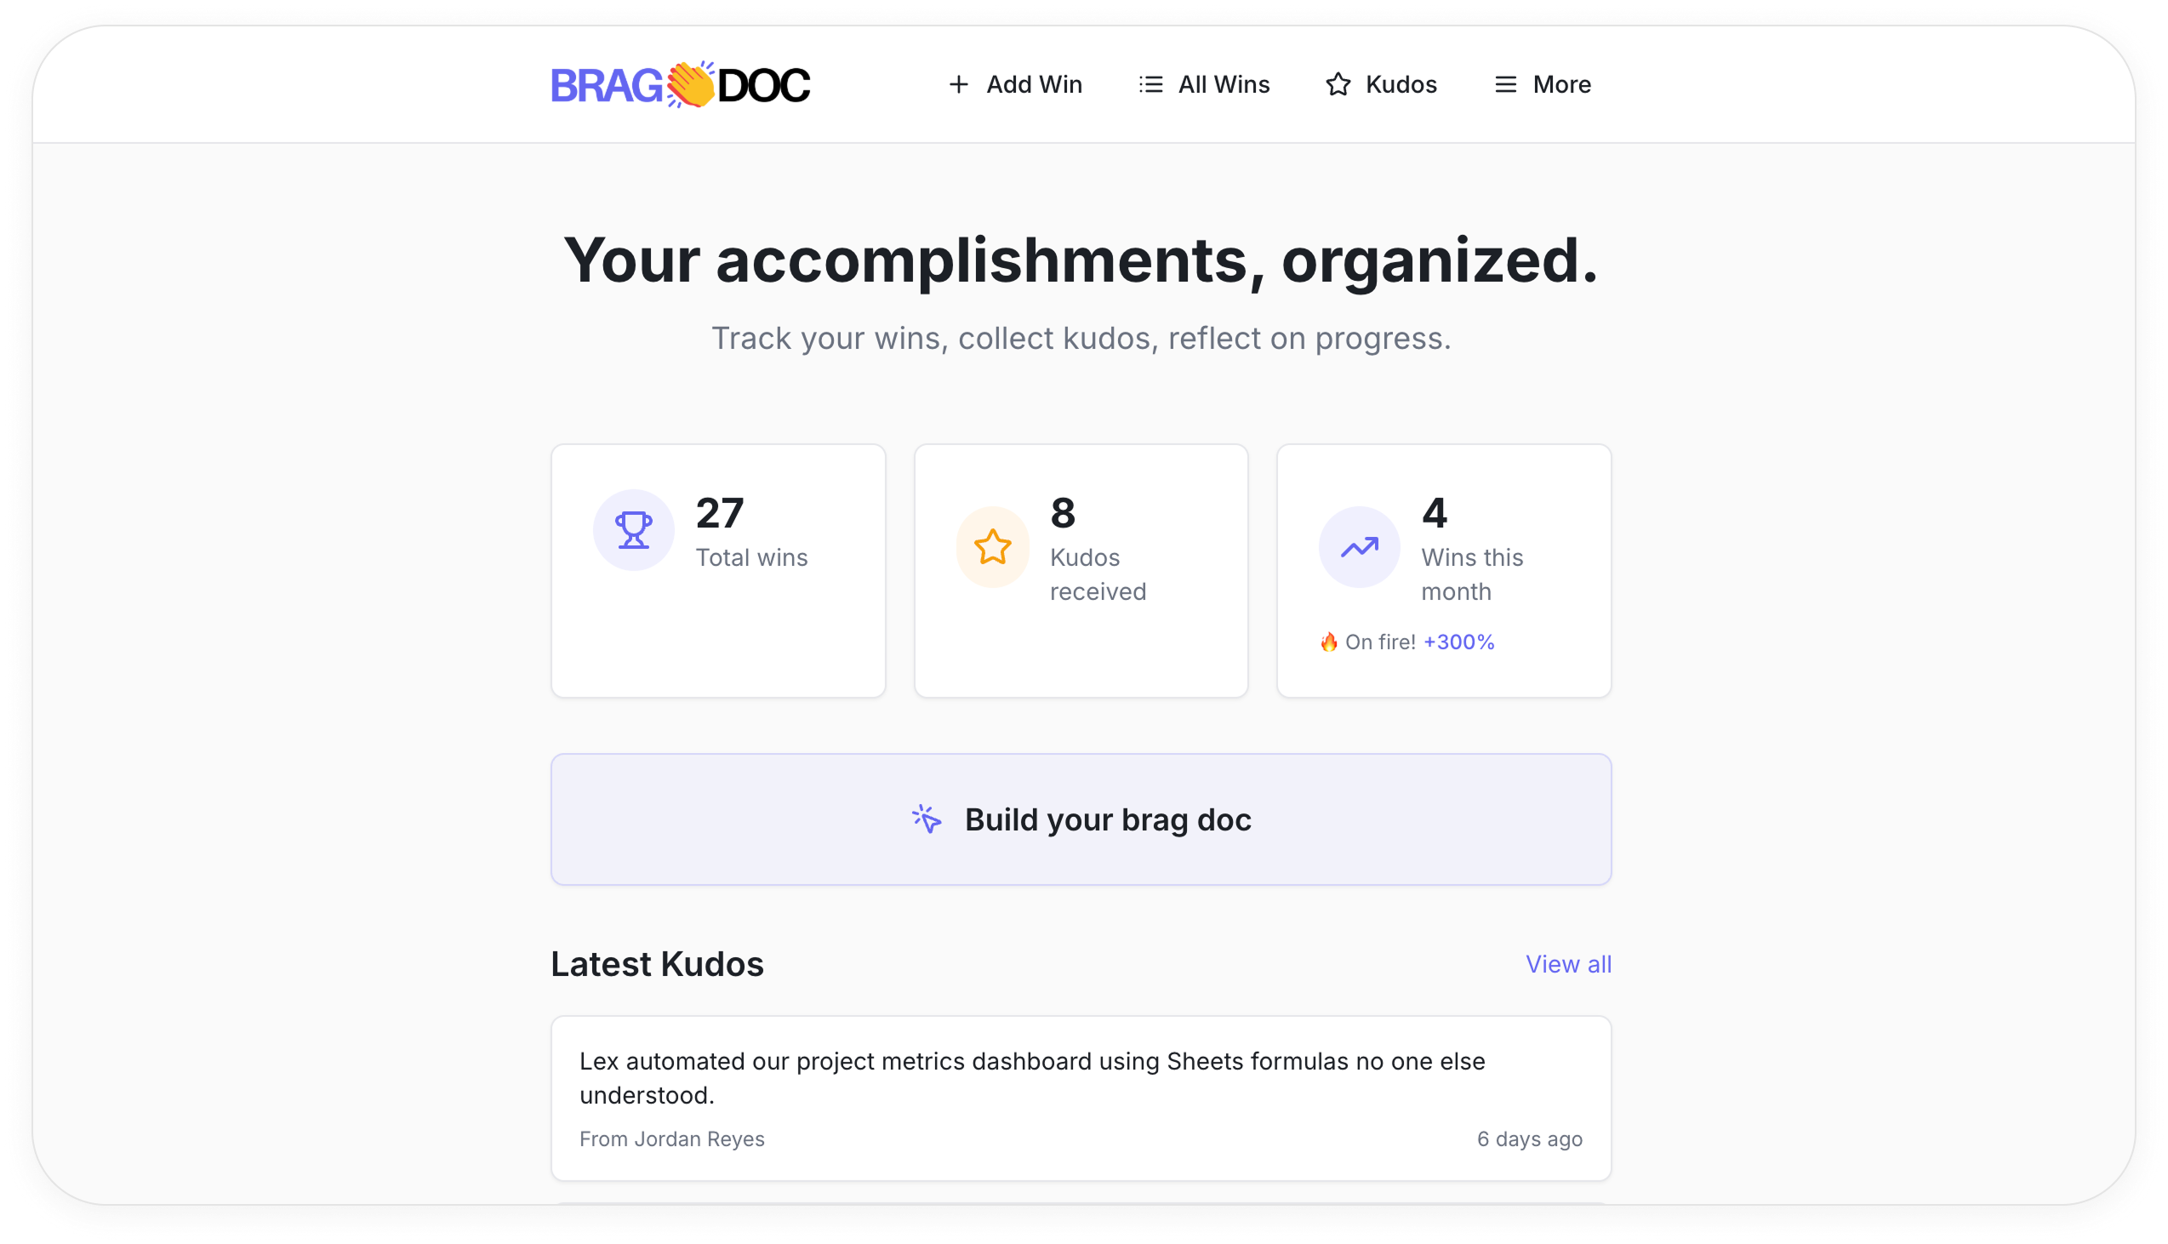Viewport: 2168px width, 1244px height.
Task: Select the kudos card from Jordan Reyes
Action: 1081,1098
